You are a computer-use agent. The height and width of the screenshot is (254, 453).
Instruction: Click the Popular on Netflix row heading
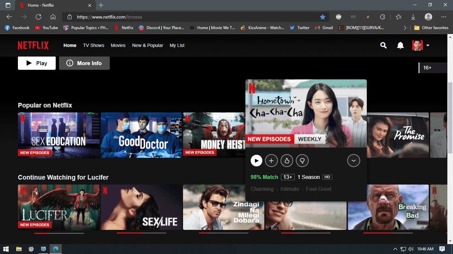coord(45,105)
